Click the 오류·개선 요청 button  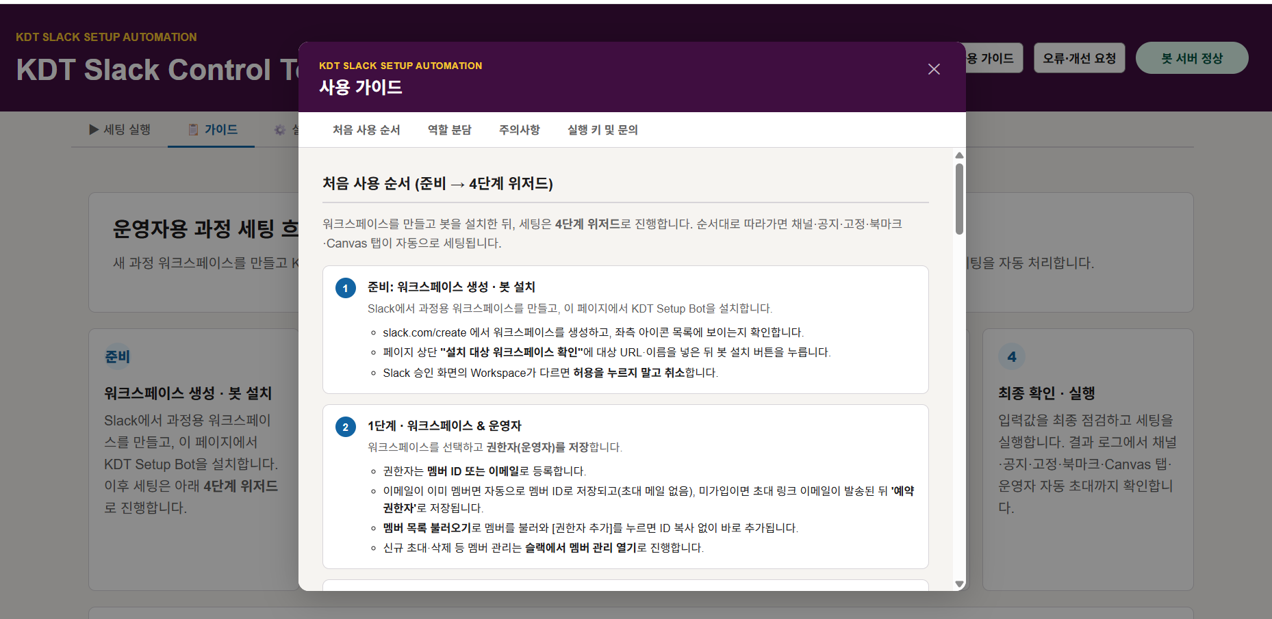(x=1079, y=58)
